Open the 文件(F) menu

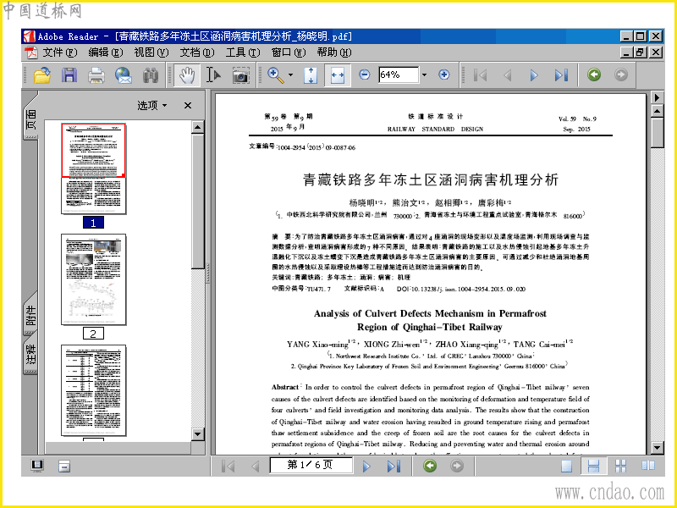tap(59, 52)
